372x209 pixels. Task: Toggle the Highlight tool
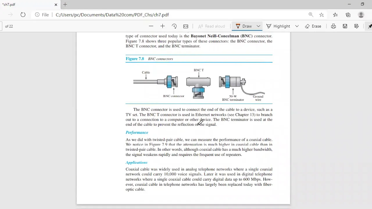click(278, 26)
